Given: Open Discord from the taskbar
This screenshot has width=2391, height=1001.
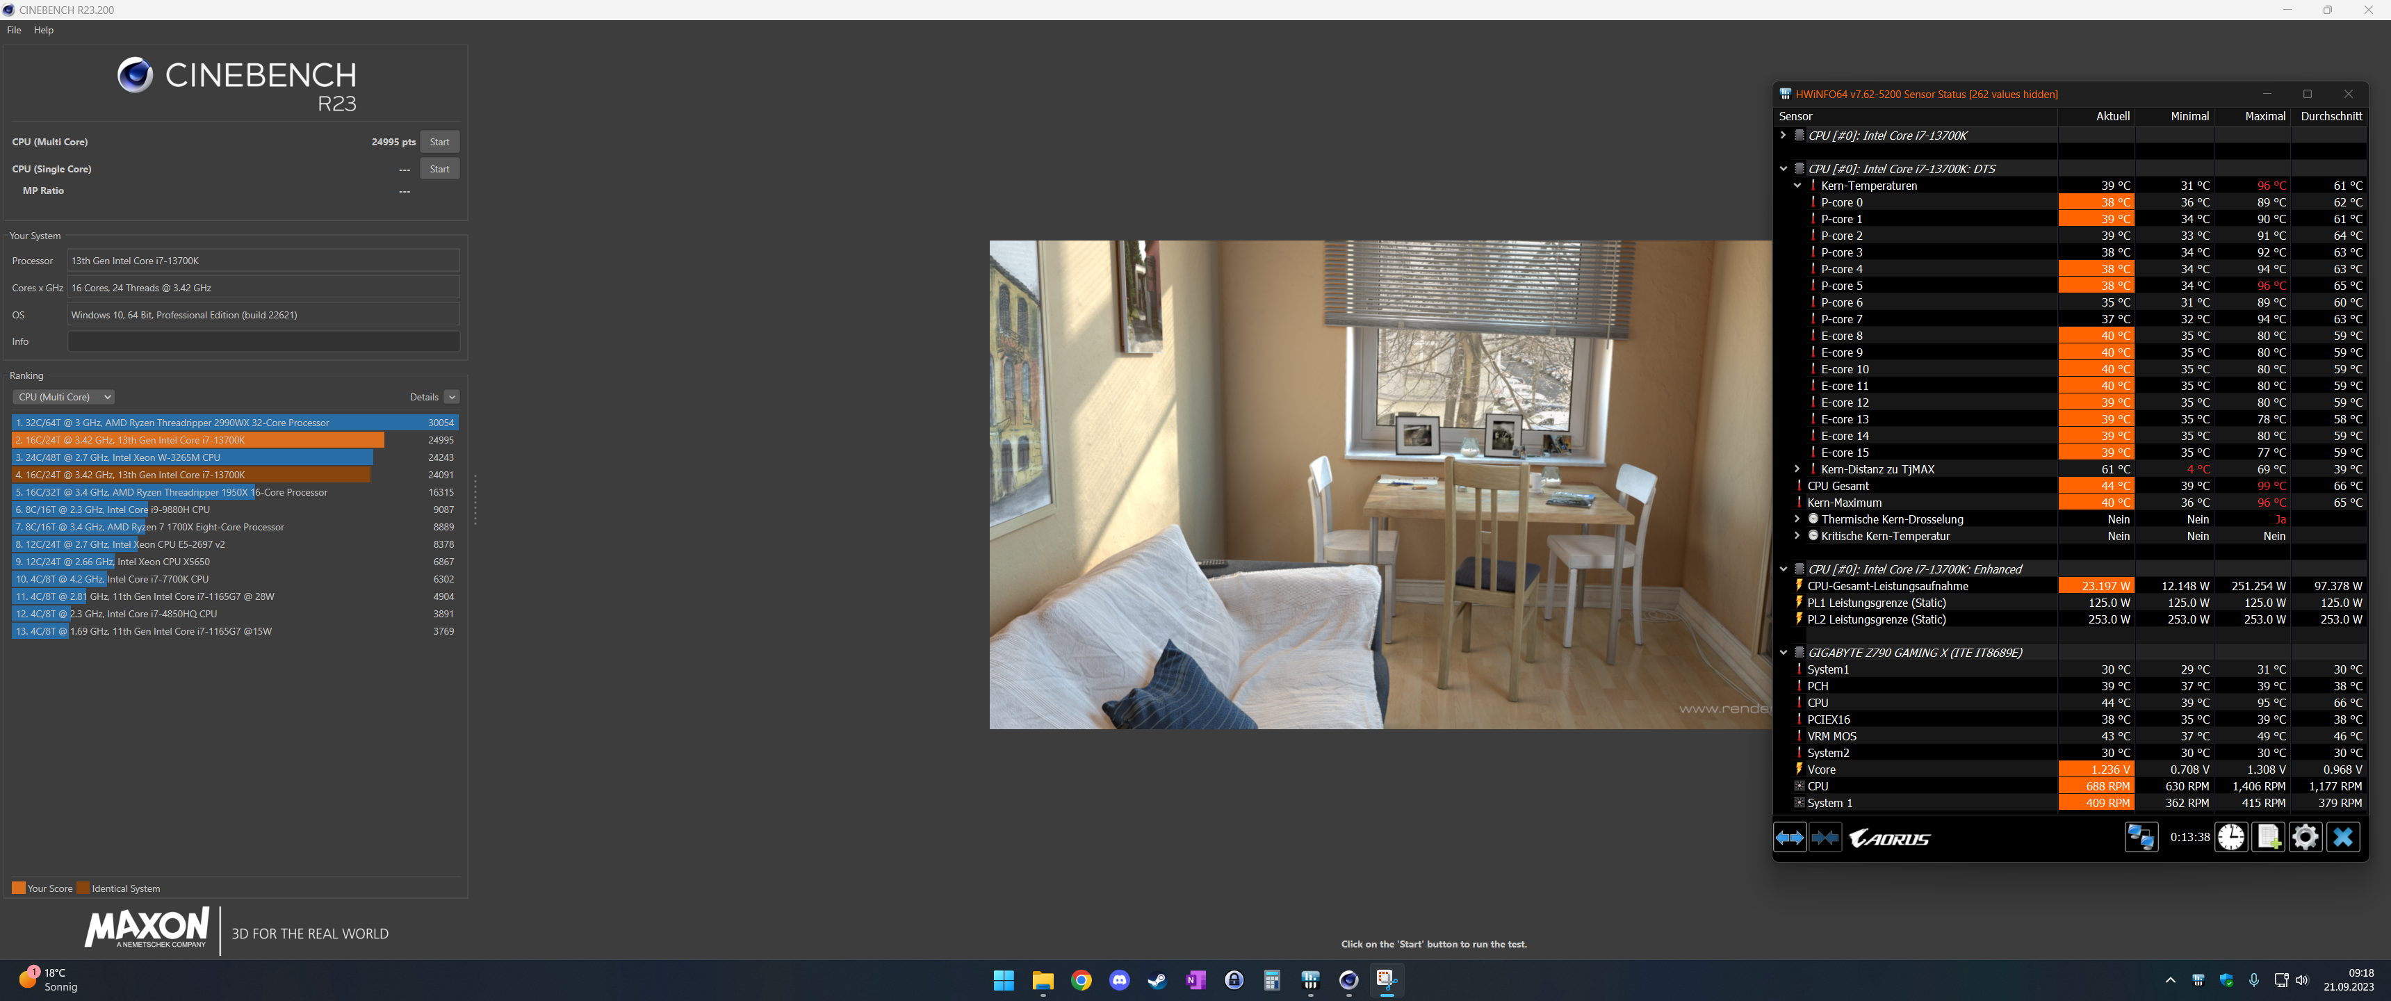Looking at the screenshot, I should [1119, 979].
